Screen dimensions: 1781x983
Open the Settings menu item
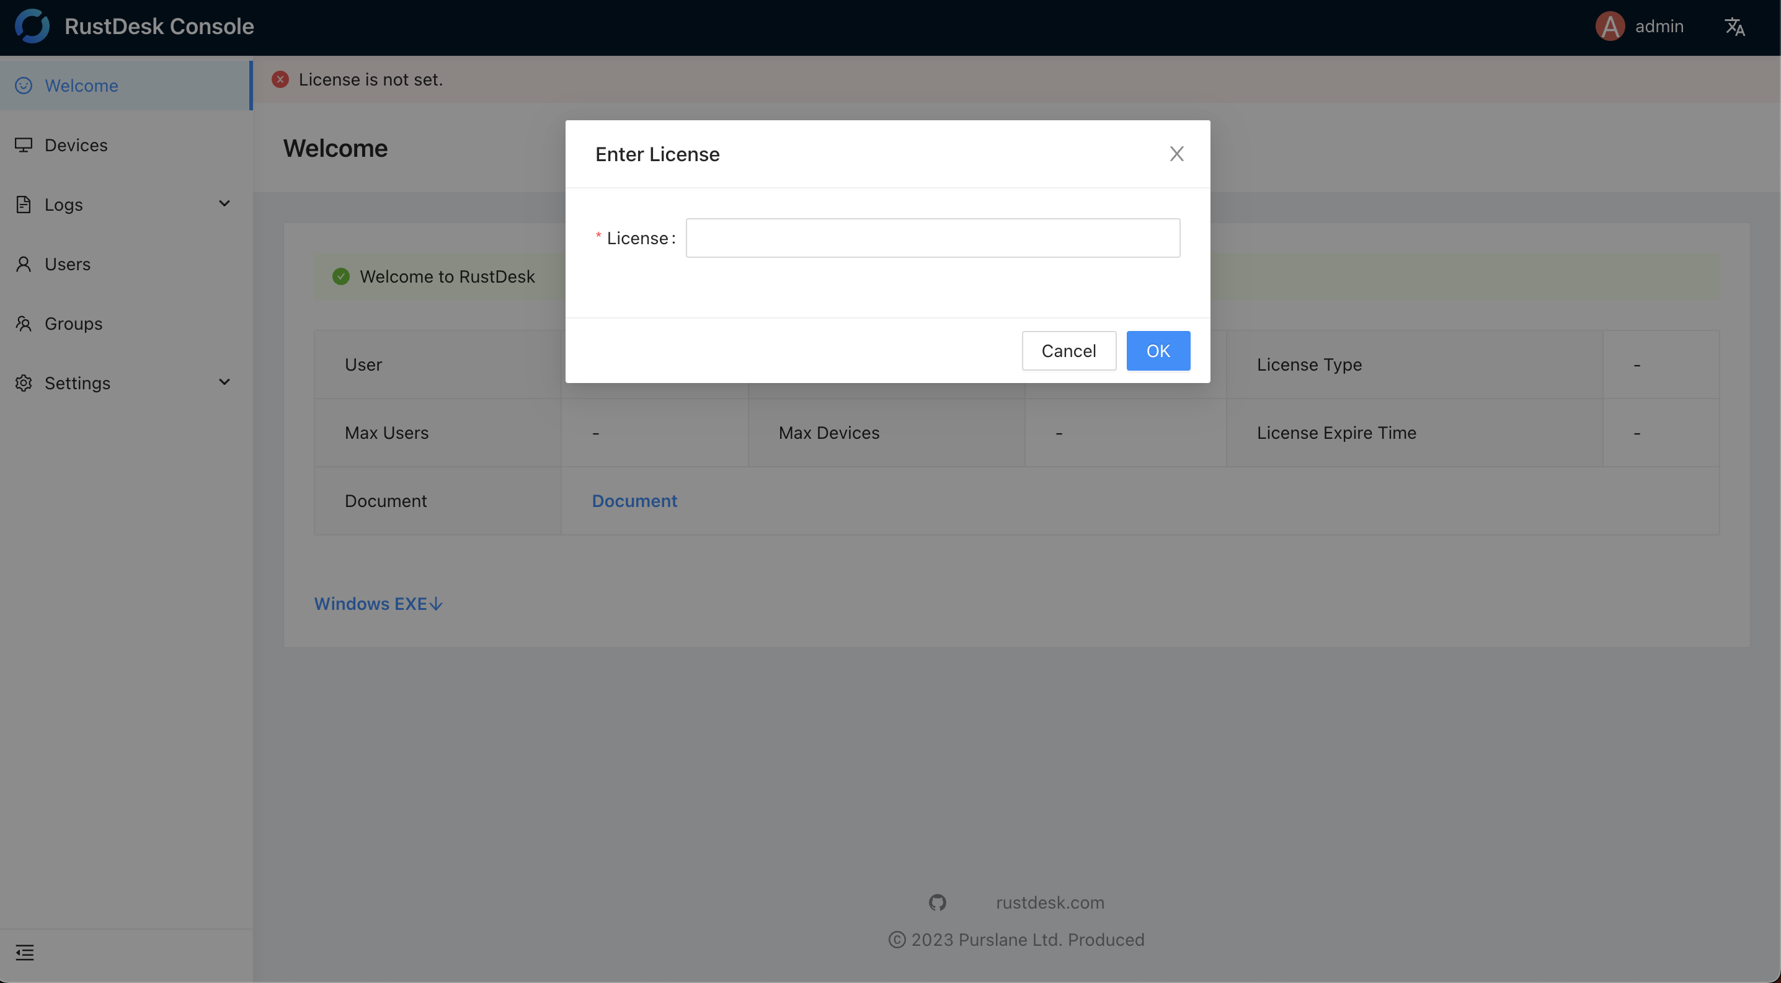[78, 382]
